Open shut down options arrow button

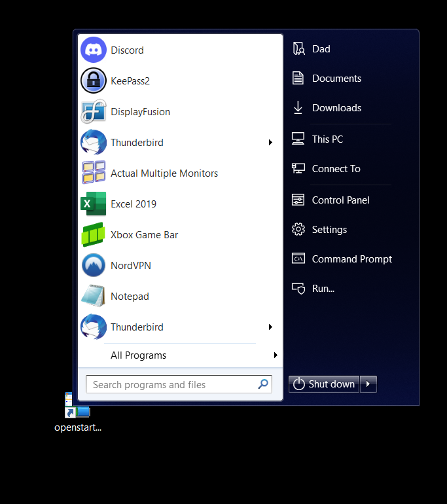(x=368, y=384)
